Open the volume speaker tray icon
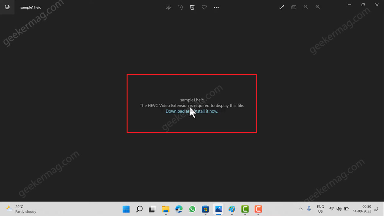384x216 pixels. coord(339,209)
